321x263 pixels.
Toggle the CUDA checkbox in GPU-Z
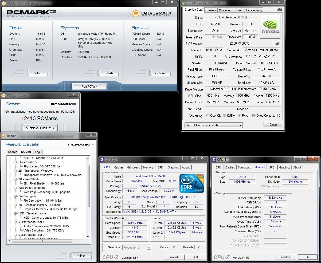click(224, 116)
